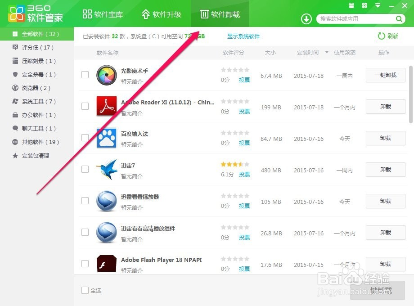Screen dimensions: 414x306
Task: Open the titlebar main menu arrow
Action: [377, 5]
